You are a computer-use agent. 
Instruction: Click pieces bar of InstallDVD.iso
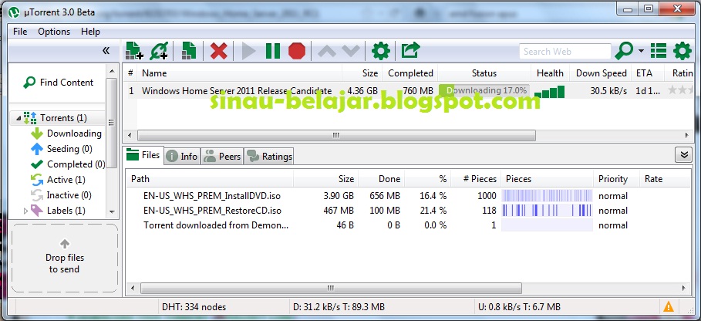coord(547,196)
